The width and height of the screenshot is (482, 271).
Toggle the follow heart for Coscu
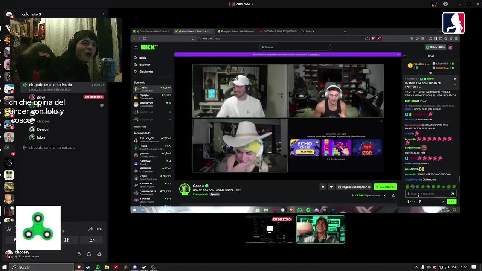coord(331,187)
